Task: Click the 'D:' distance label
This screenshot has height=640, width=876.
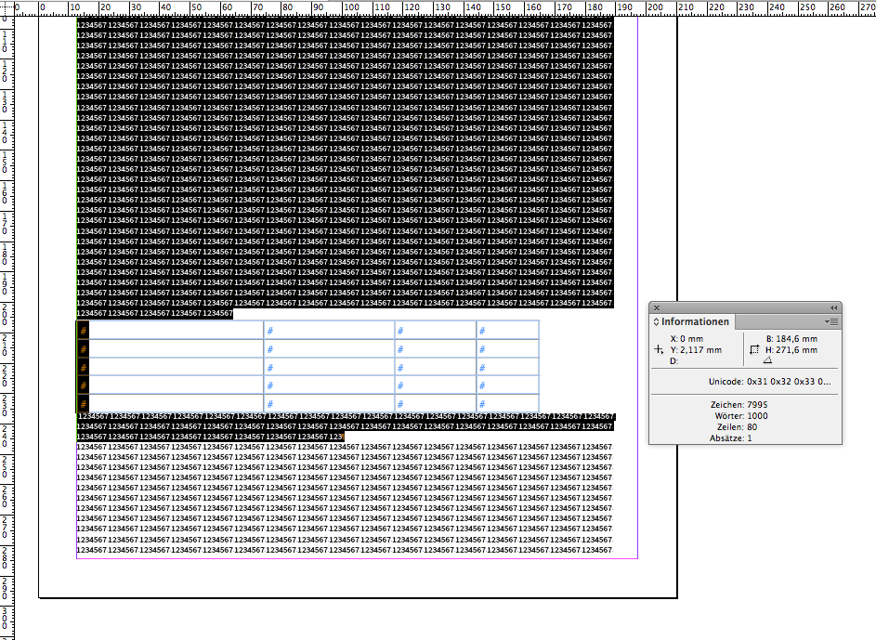Action: (673, 361)
